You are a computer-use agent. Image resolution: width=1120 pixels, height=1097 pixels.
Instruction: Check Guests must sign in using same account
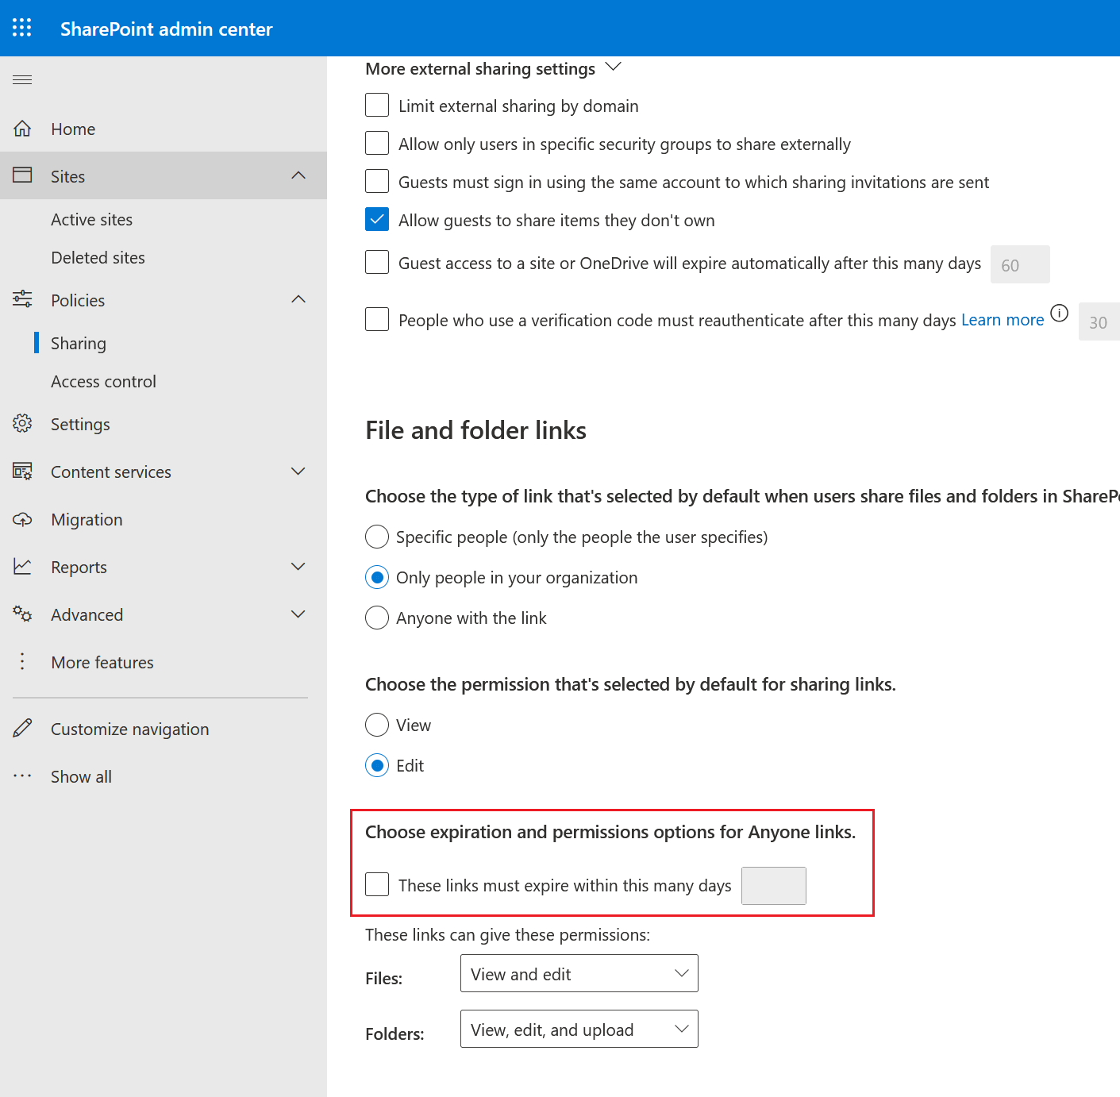pyautogui.click(x=377, y=181)
